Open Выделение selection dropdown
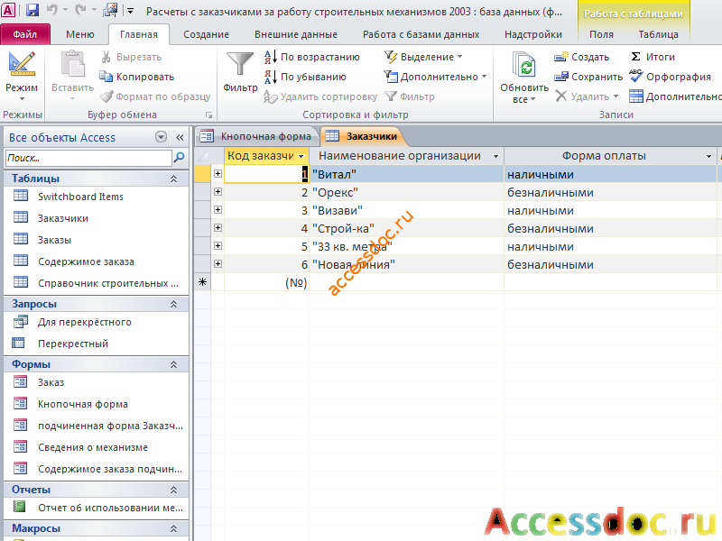 423,57
